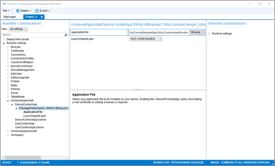This screenshot has width=275, height=166.
Task: Open the View All settings dropdown
Action: tap(18, 29)
